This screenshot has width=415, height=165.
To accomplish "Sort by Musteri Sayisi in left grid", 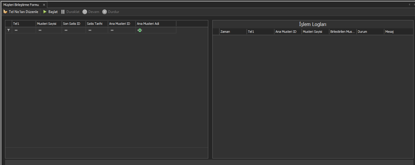I will tap(49, 24).
